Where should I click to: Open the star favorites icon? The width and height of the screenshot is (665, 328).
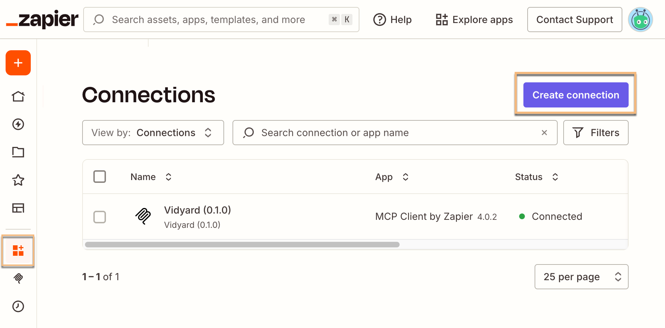click(x=18, y=180)
